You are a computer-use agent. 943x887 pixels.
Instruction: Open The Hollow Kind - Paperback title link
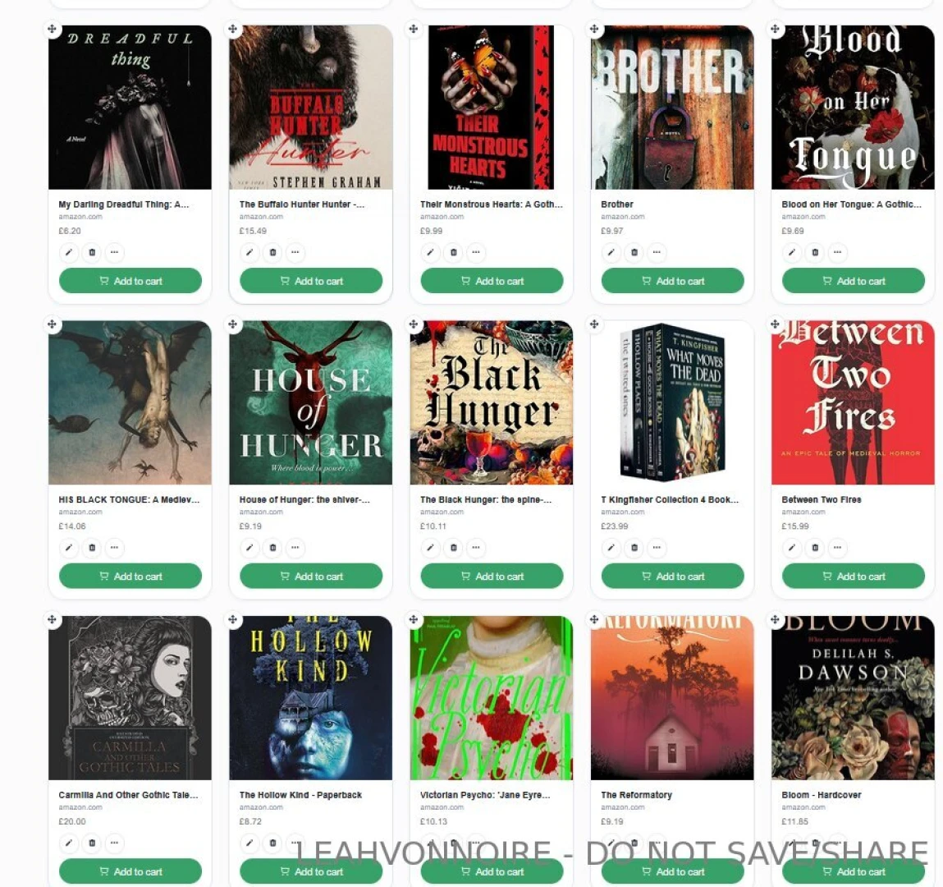tap(300, 795)
